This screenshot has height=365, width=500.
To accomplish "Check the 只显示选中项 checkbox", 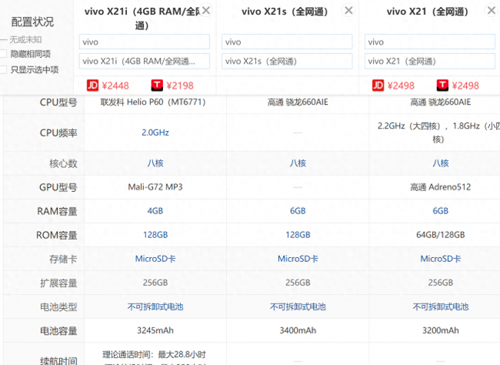I will [3, 69].
